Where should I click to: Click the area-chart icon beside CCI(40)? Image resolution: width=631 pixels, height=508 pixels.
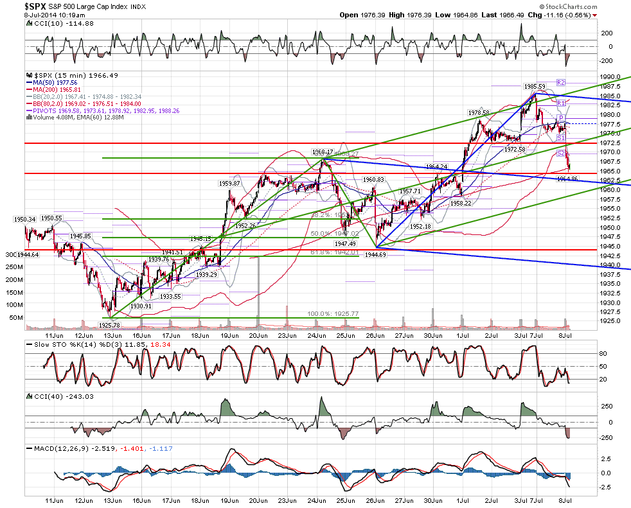click(x=29, y=396)
